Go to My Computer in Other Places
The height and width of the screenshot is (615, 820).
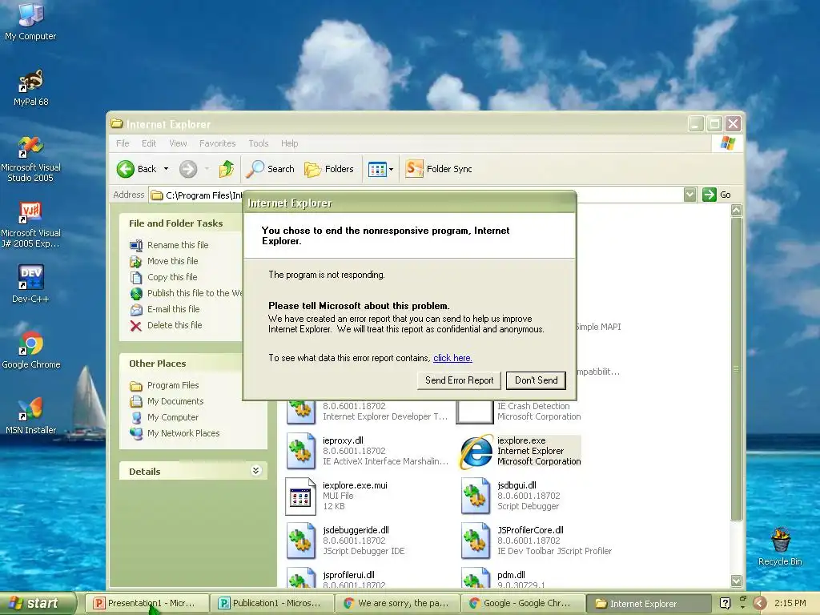pos(173,417)
